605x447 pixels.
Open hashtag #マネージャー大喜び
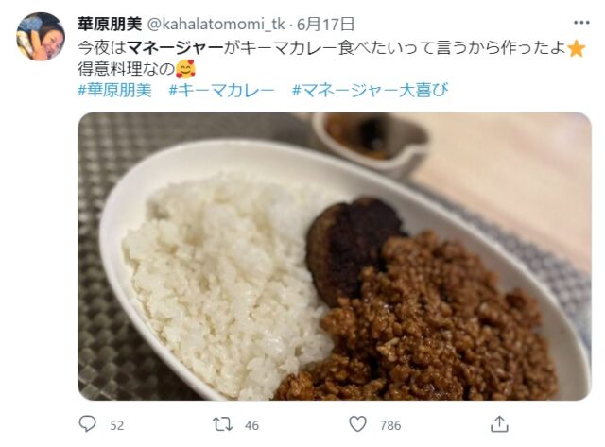pos(370,90)
